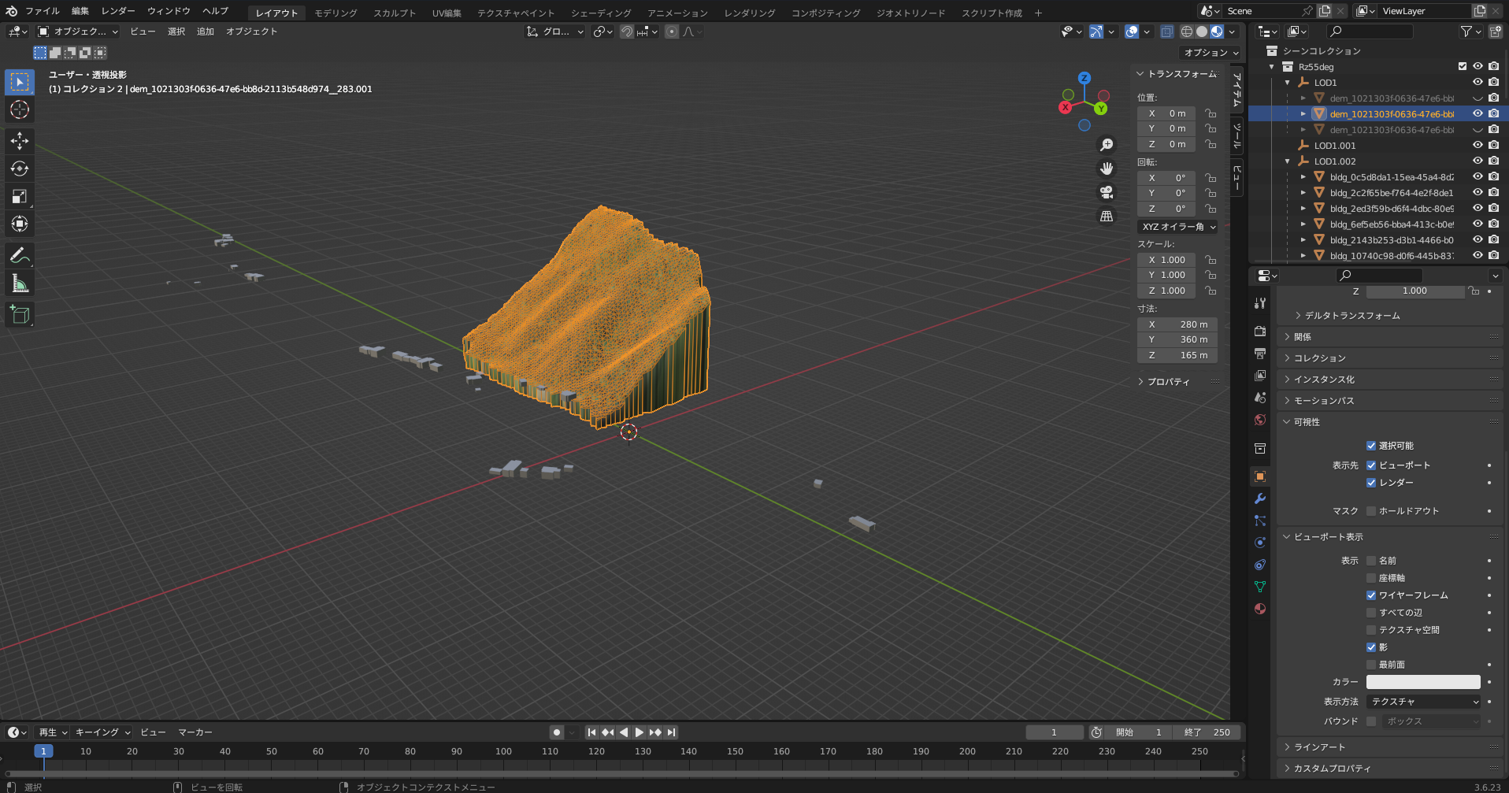Image resolution: width=1509 pixels, height=793 pixels.
Task: Disable the ワイヤーフレーム checkbox
Action: [x=1371, y=595]
